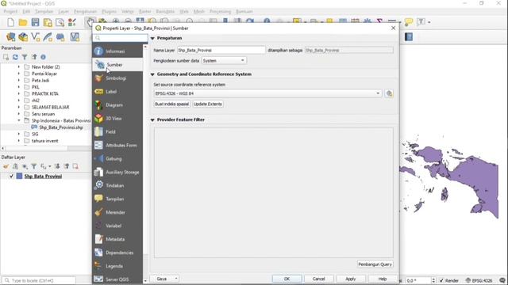Click the Auxiliary Storage icon

[x=98, y=173]
